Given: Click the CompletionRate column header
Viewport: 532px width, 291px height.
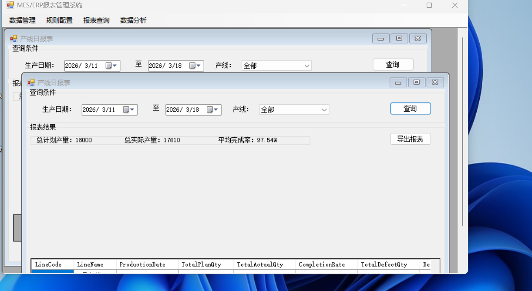Looking at the screenshot, I should [327, 265].
